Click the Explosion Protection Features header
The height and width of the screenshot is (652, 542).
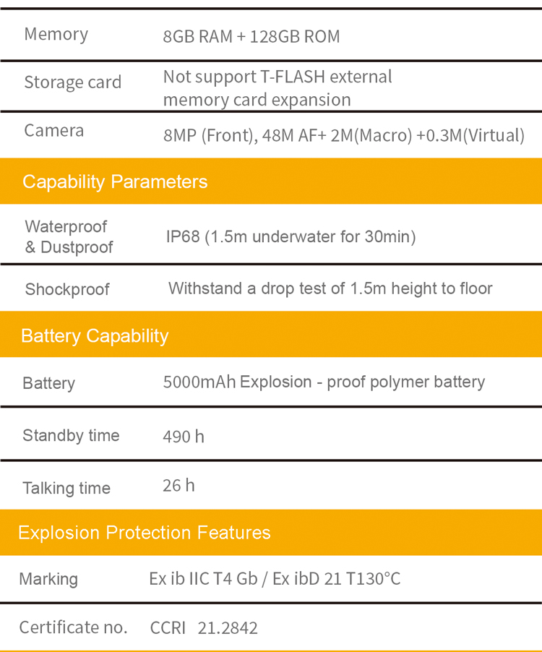pyautogui.click(x=144, y=533)
